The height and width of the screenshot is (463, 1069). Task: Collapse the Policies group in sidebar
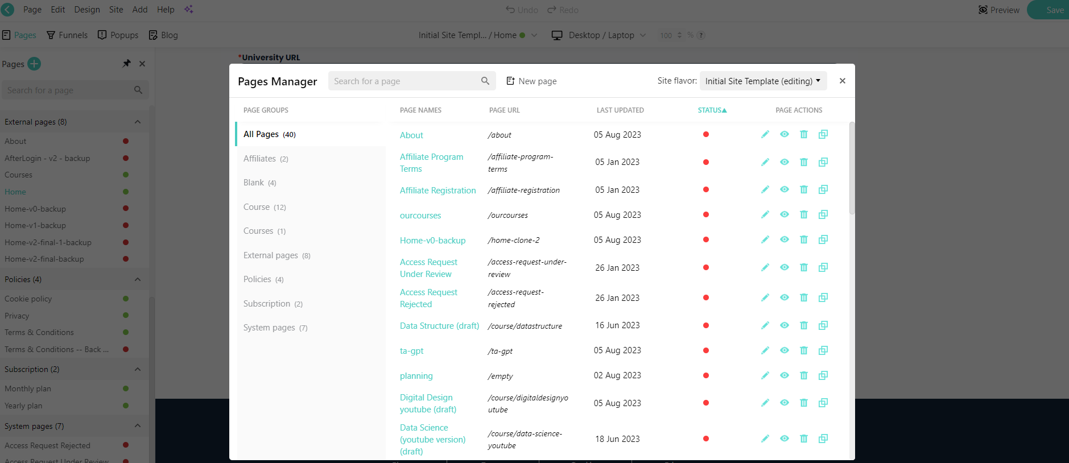click(138, 279)
